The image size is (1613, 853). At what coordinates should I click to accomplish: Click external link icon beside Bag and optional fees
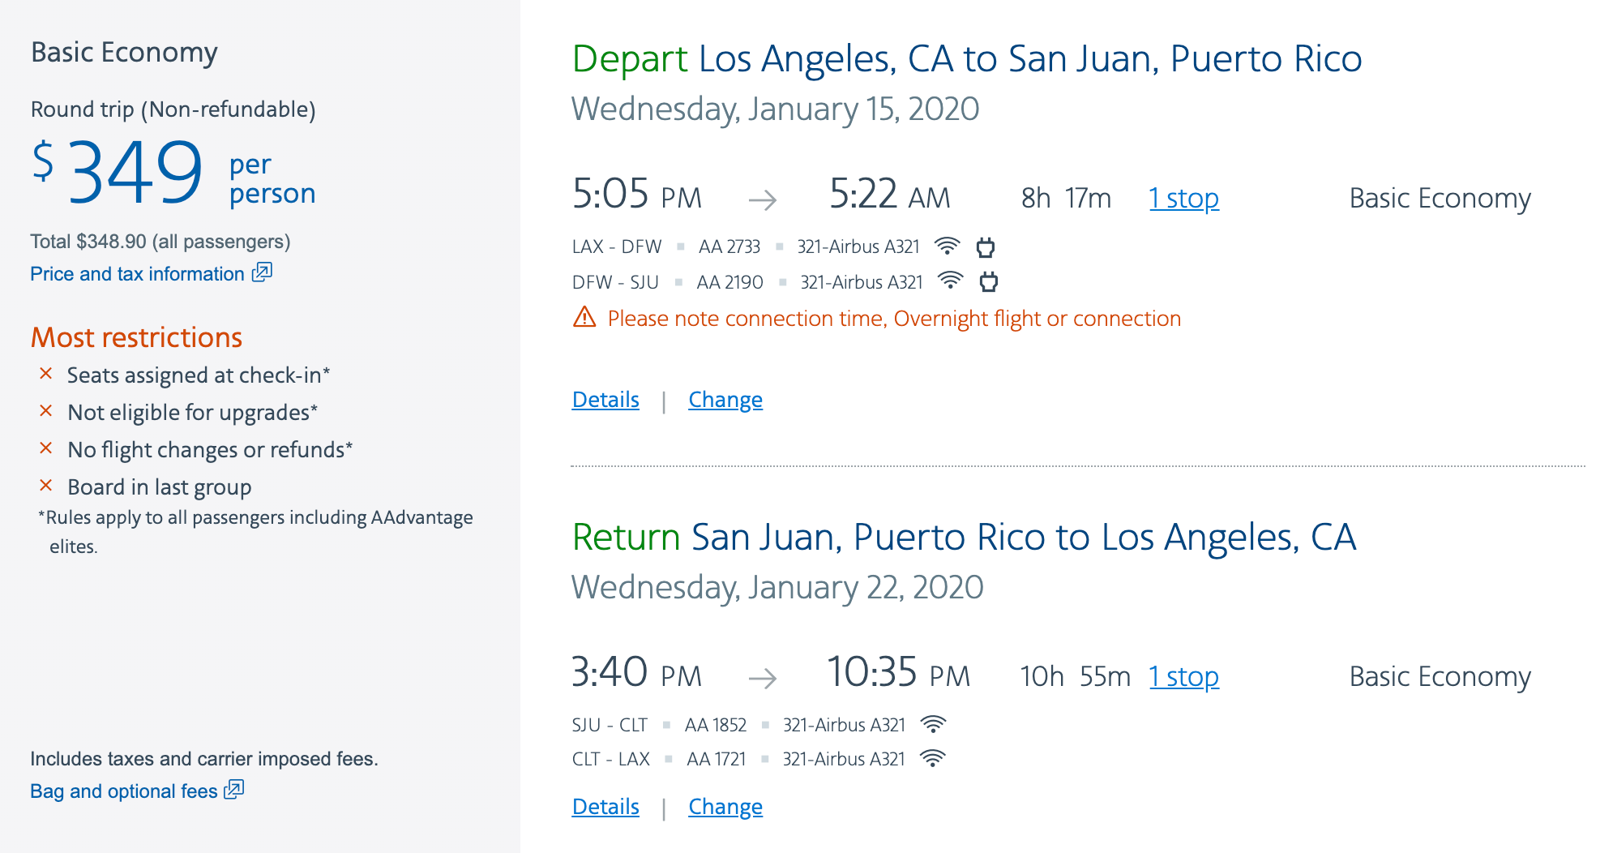coord(234,789)
